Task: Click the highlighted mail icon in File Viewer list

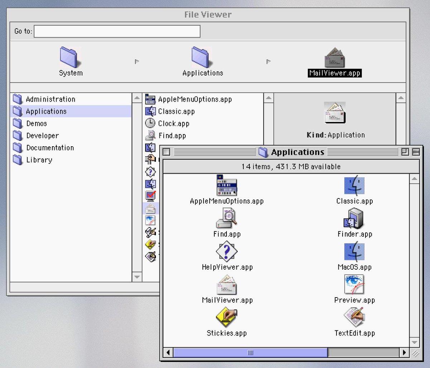Action: (150, 208)
